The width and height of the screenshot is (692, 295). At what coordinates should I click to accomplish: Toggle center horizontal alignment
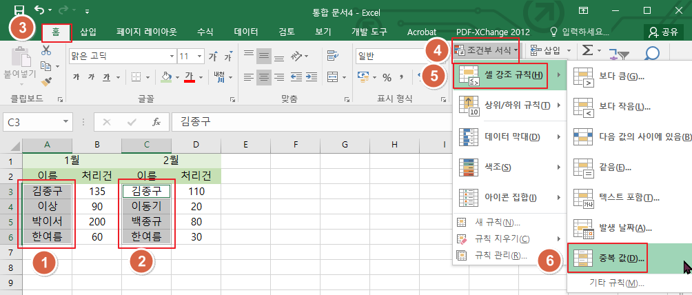tap(264, 77)
